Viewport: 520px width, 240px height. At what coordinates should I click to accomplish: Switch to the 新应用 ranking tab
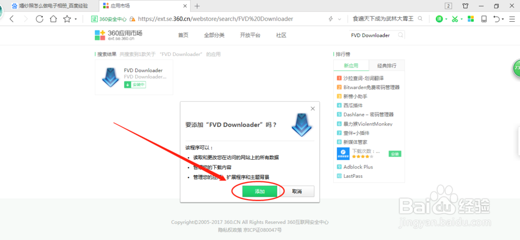coord(351,65)
